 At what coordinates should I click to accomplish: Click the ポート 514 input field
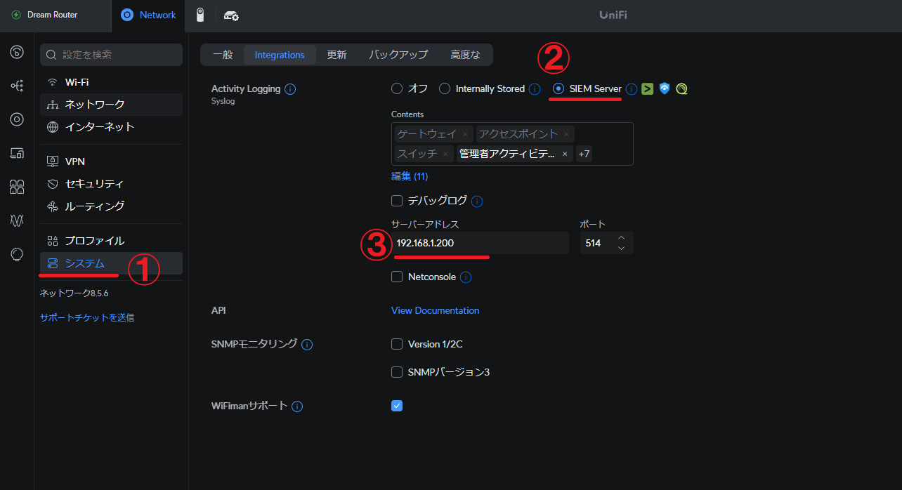coord(606,243)
